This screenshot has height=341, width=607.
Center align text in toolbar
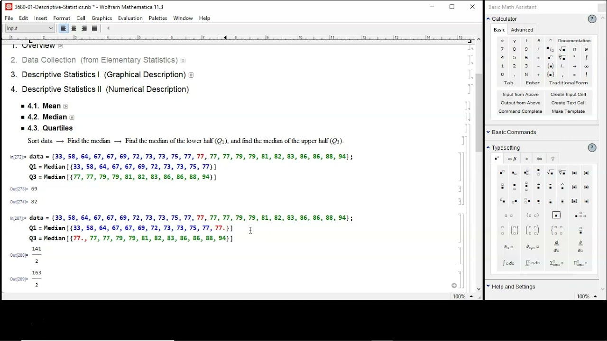(74, 28)
